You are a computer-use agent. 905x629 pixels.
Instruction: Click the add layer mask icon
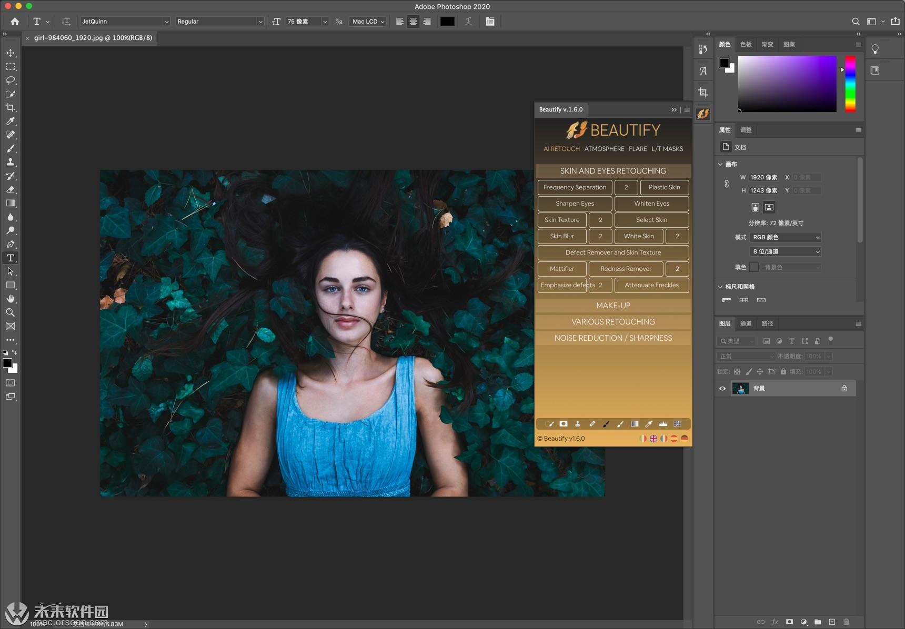(x=789, y=622)
